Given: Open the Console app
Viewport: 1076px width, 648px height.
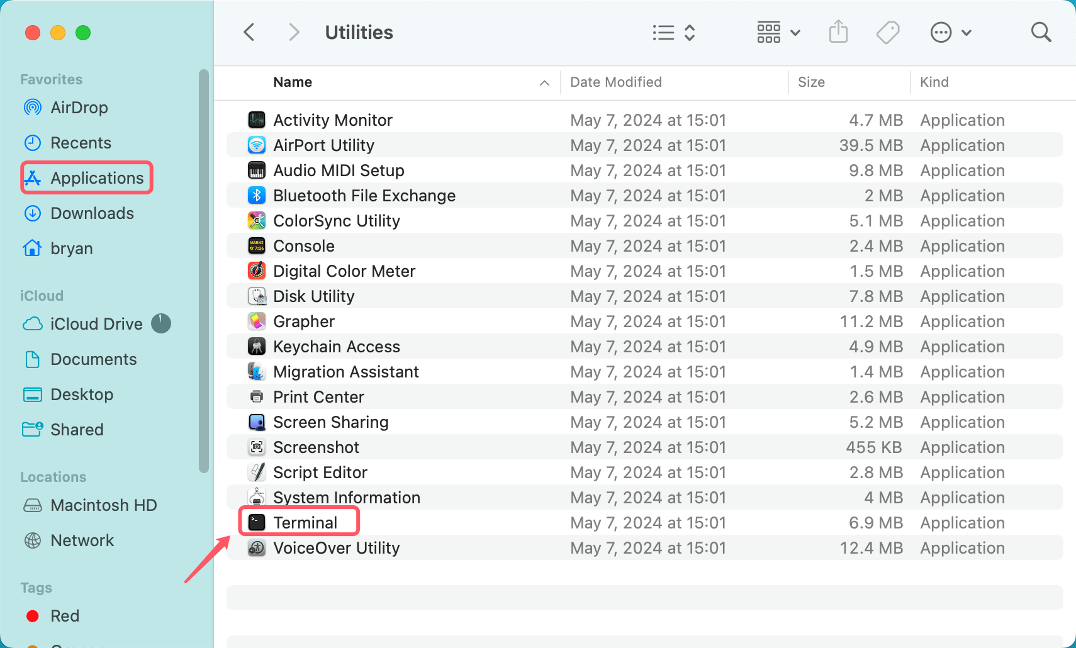Looking at the screenshot, I should pyautogui.click(x=304, y=245).
